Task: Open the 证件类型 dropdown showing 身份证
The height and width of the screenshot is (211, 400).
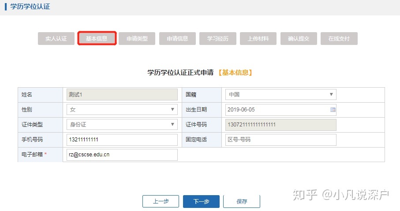Action: pos(122,125)
